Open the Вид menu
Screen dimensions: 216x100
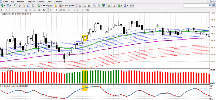(x=12, y=2)
